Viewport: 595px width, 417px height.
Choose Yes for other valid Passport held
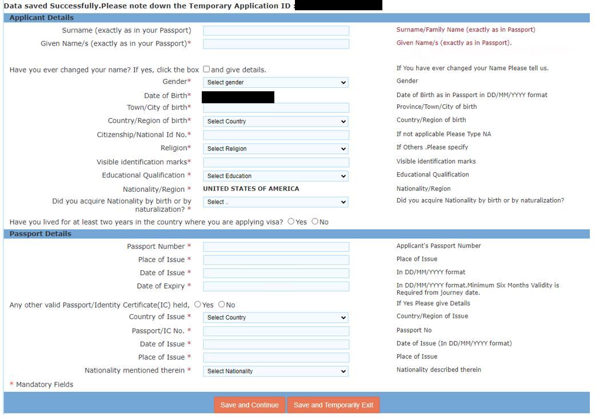click(x=198, y=305)
